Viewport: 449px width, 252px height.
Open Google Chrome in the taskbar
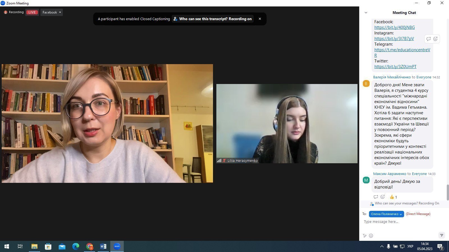click(x=90, y=246)
